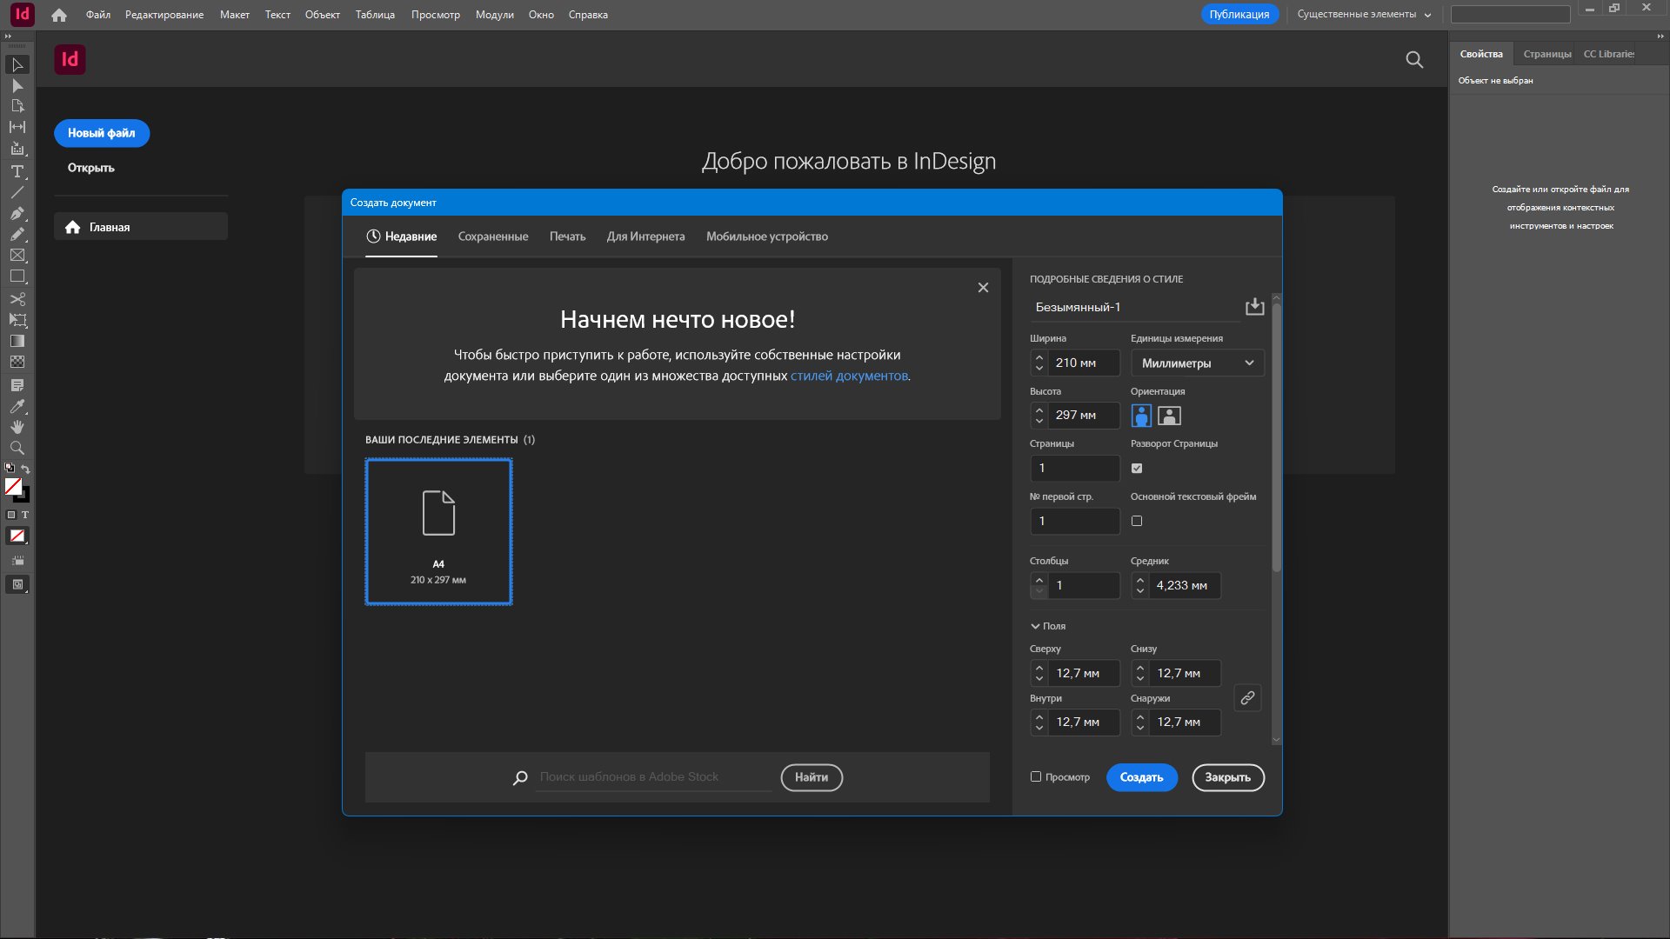The height and width of the screenshot is (939, 1670).
Task: Collapse the Поля section
Action: (1047, 626)
